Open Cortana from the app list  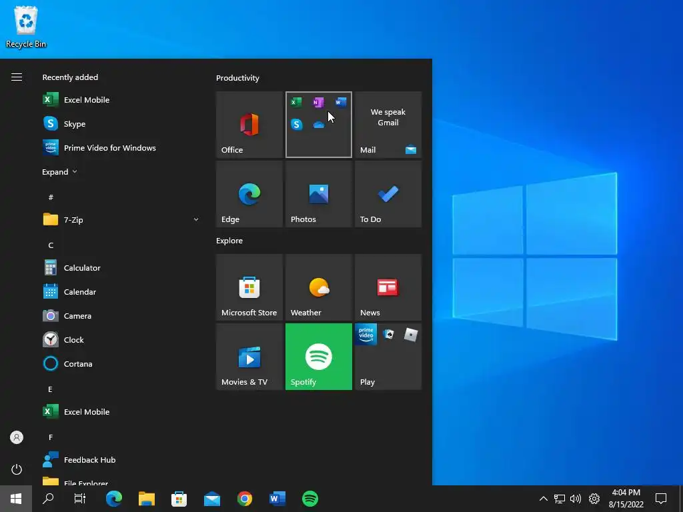pos(120,363)
